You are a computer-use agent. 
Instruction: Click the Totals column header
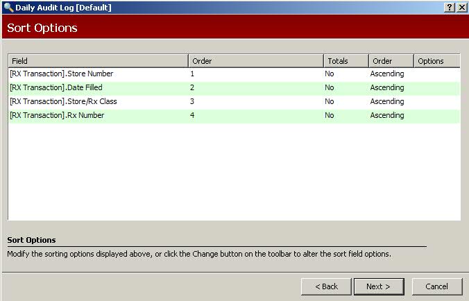click(346, 61)
